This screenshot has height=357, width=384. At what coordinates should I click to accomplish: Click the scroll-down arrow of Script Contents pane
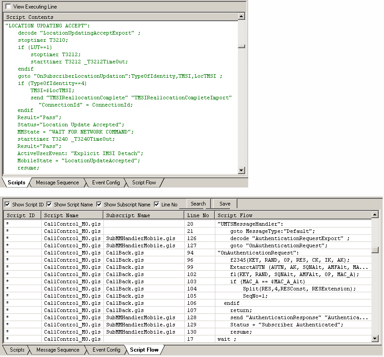coord(242,170)
